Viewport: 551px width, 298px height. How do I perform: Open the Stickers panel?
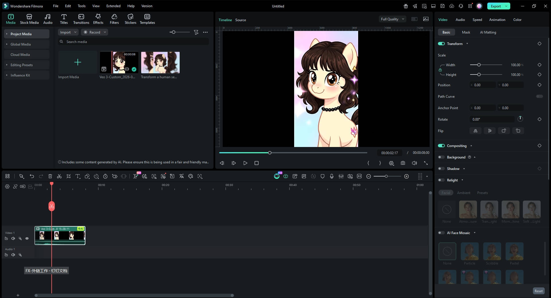131,19
